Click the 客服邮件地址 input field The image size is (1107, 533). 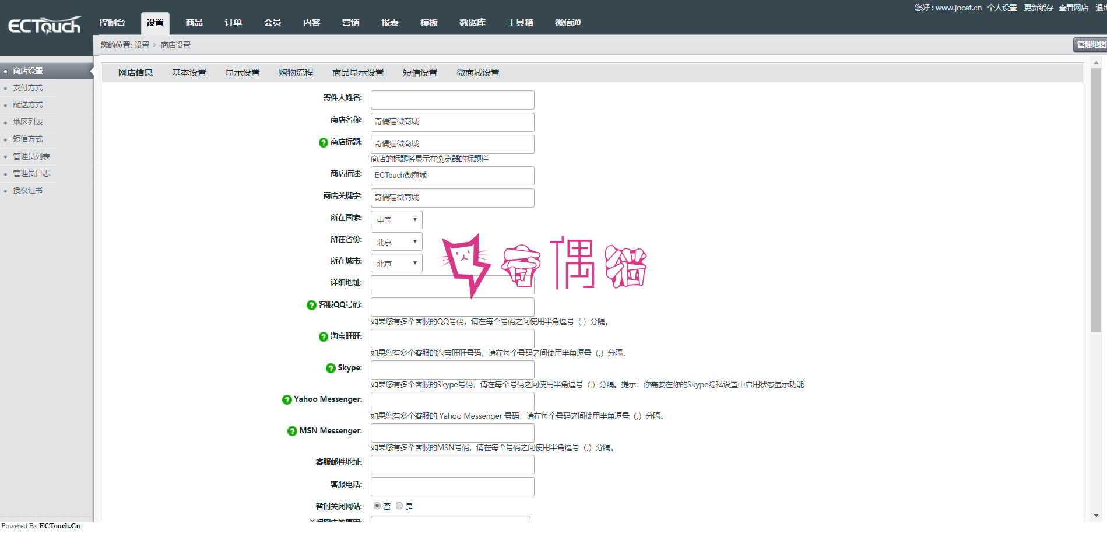(x=452, y=464)
